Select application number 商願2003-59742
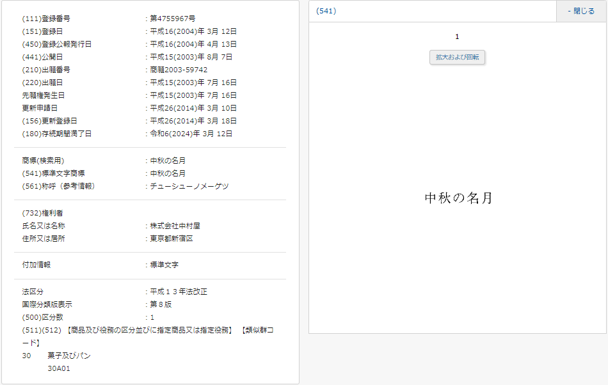The height and width of the screenshot is (385, 608). click(x=179, y=70)
